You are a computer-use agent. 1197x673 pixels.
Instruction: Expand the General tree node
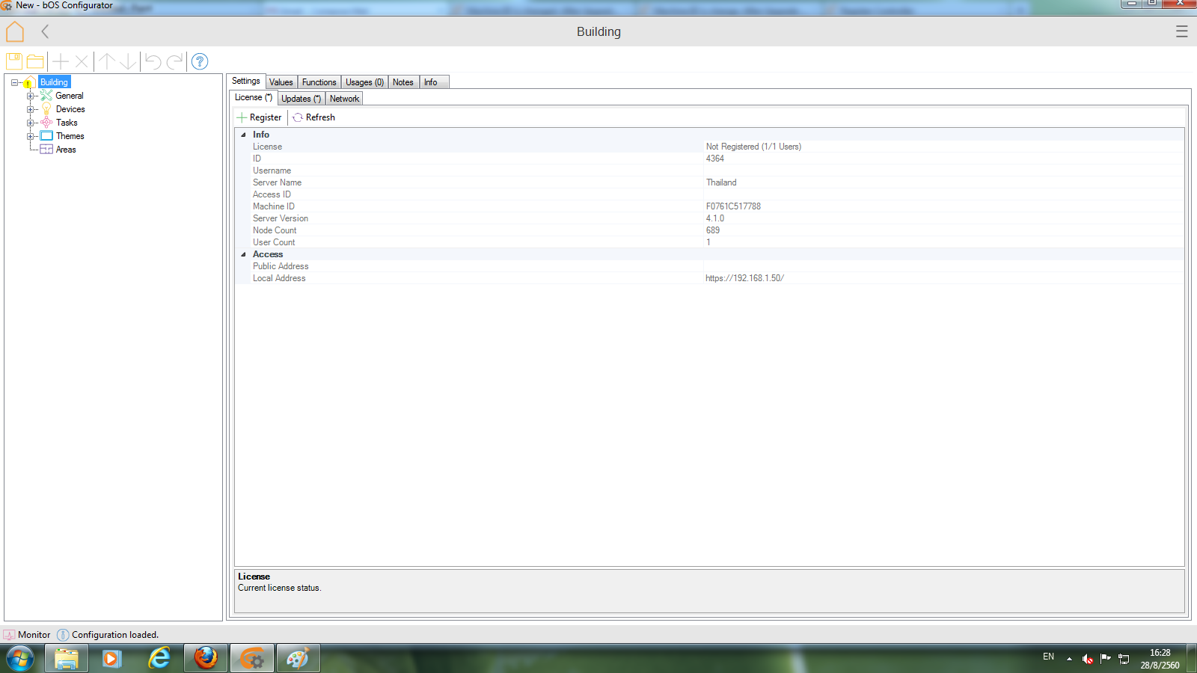click(x=31, y=96)
